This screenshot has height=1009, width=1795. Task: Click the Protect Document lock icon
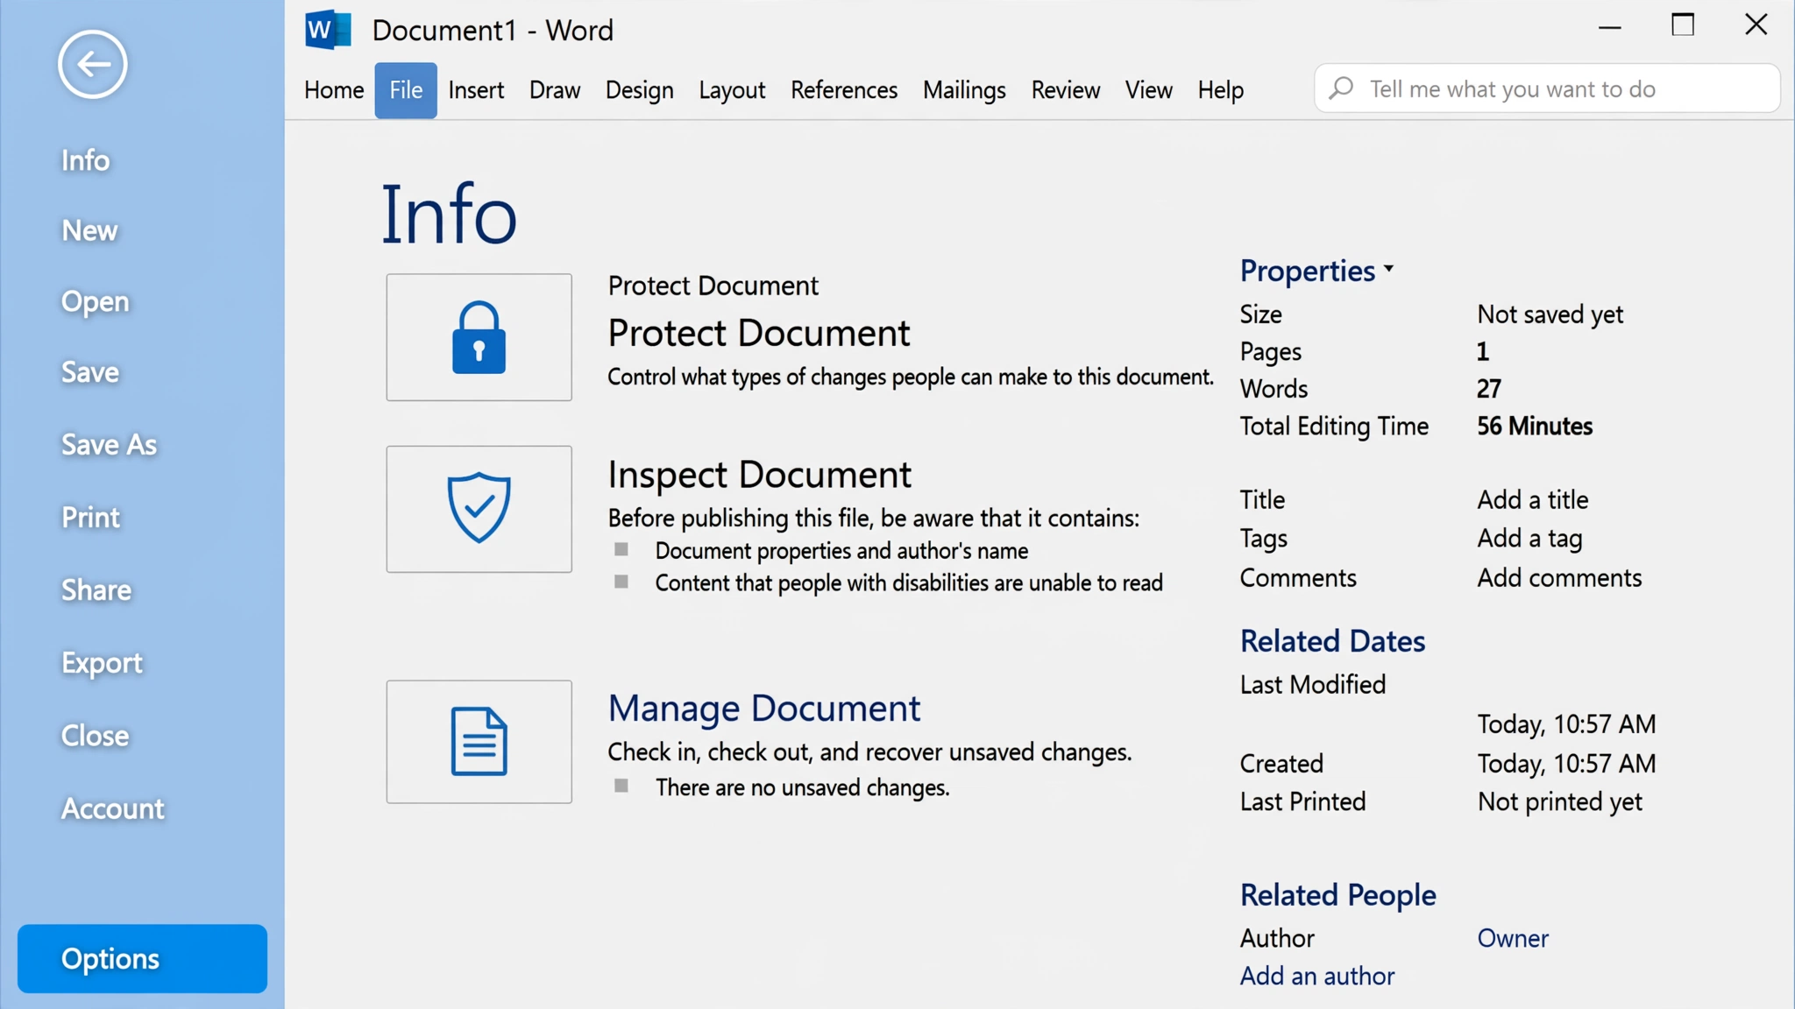(479, 337)
